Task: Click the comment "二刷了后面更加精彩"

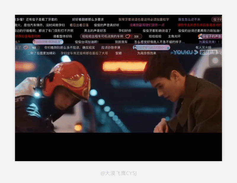Action: tap(41, 53)
